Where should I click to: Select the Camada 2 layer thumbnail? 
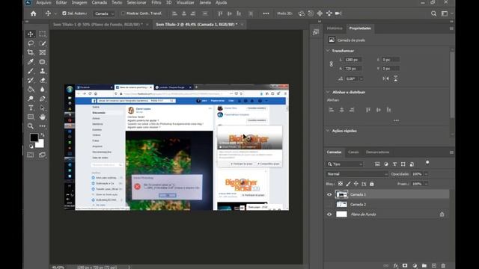[341, 204]
